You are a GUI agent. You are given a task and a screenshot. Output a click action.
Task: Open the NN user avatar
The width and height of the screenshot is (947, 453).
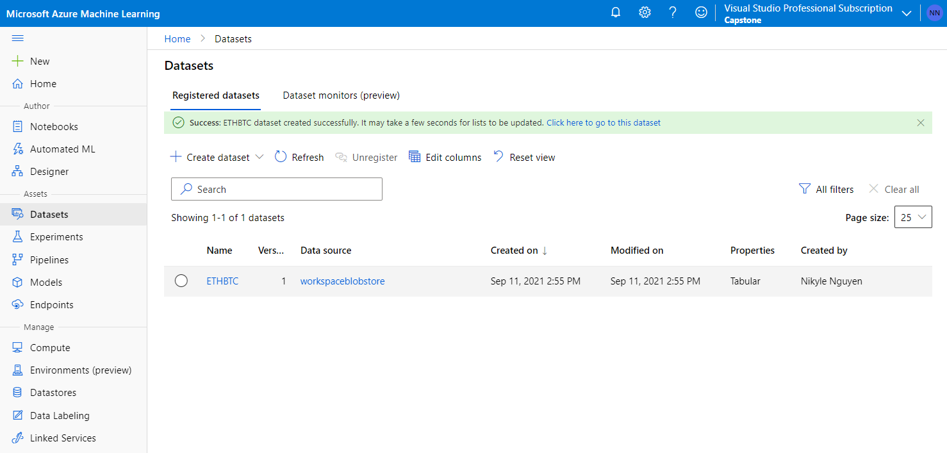click(x=934, y=13)
